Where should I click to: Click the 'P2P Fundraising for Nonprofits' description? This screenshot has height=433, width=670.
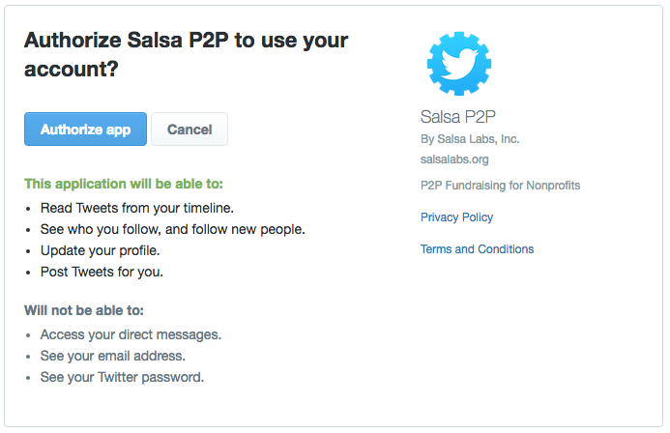[500, 186]
